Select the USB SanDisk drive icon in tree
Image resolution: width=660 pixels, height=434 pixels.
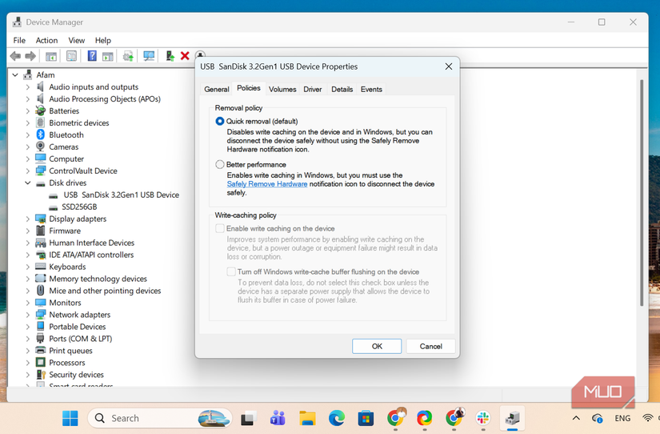tap(54, 195)
